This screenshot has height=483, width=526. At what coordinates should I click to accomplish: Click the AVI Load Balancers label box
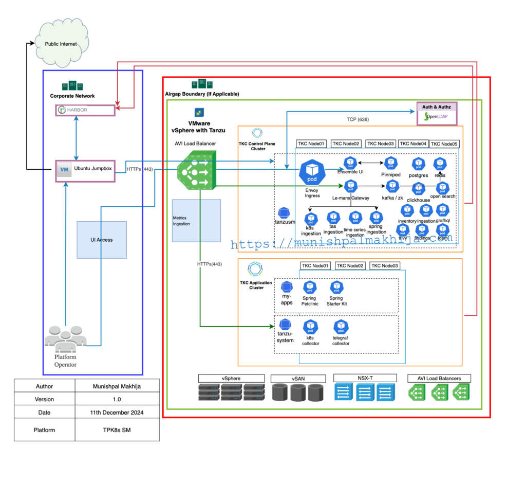439,378
